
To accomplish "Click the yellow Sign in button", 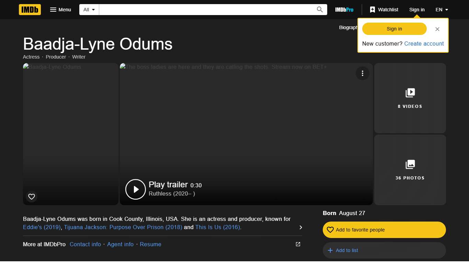I will (x=394, y=29).
